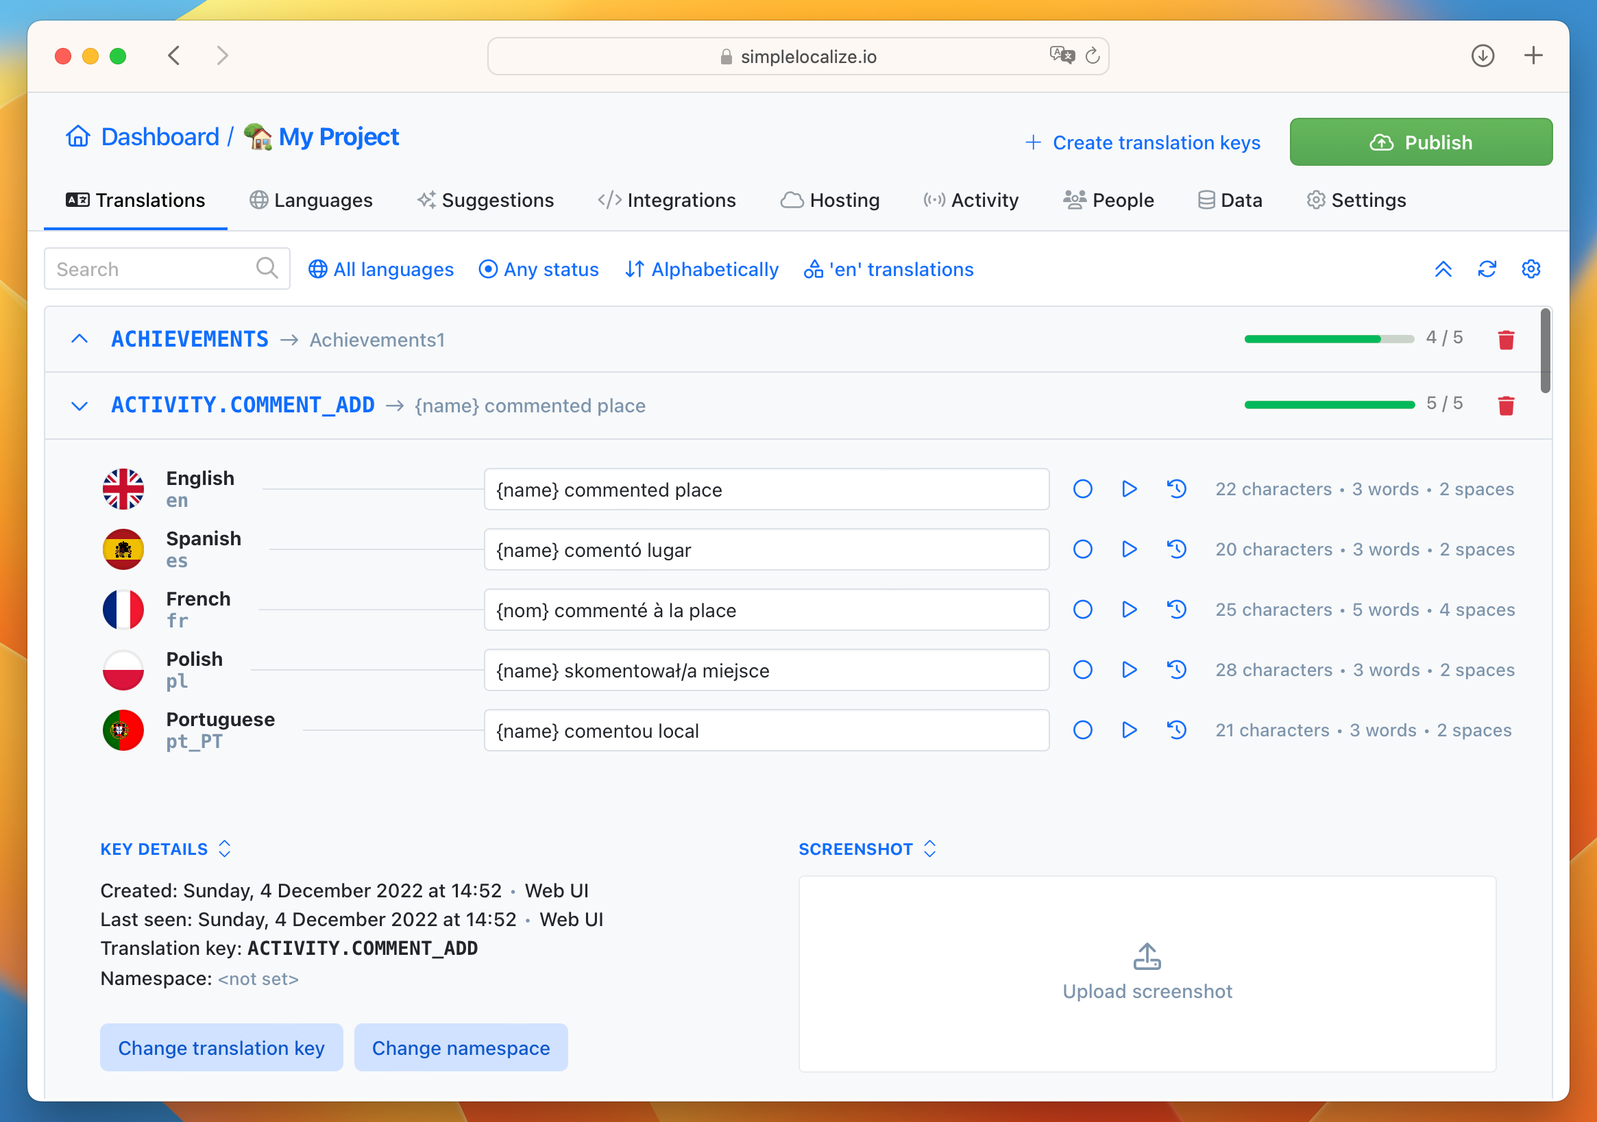Switch to the Activity tab

tap(971, 200)
